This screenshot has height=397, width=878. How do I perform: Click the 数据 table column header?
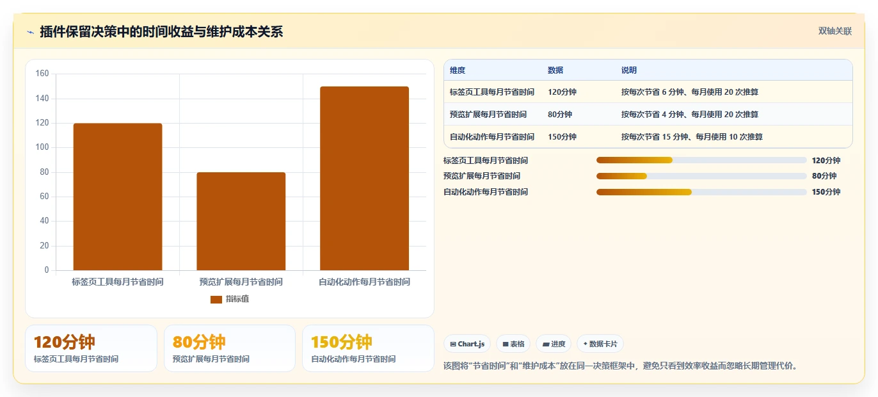click(555, 70)
